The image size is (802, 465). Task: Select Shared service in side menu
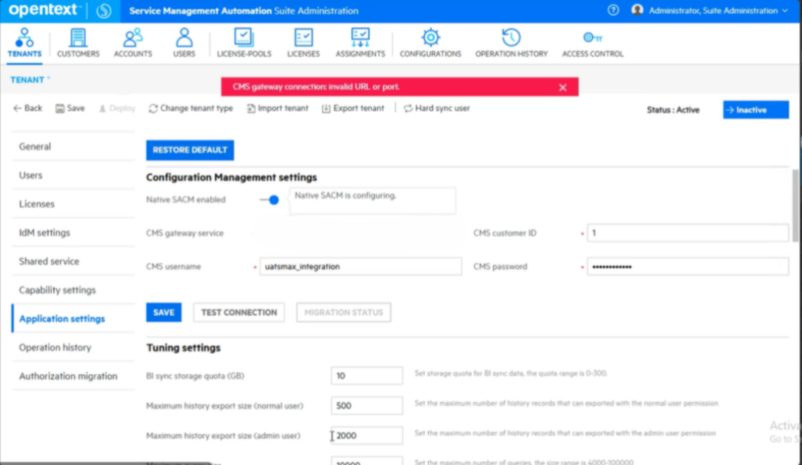pos(73,261)
